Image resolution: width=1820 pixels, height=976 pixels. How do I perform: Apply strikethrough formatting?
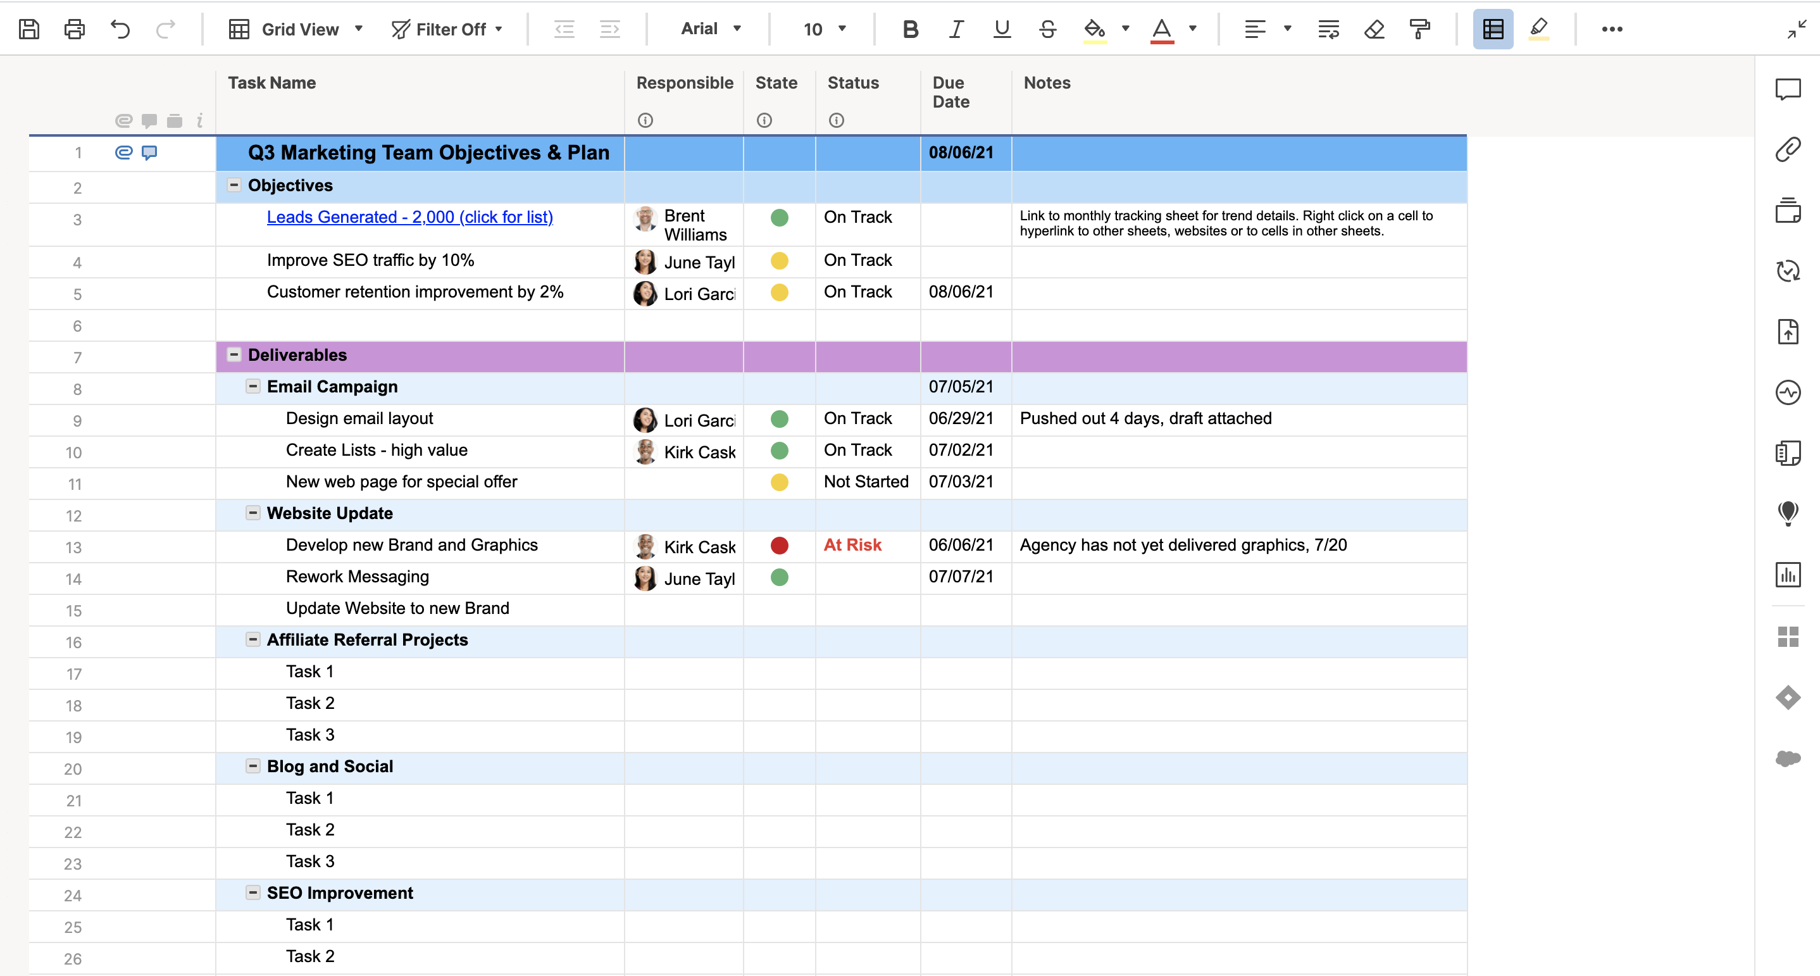tap(1048, 29)
